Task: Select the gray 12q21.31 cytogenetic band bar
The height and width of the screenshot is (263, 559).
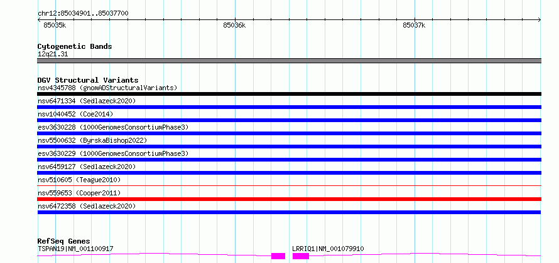Action: (289, 61)
